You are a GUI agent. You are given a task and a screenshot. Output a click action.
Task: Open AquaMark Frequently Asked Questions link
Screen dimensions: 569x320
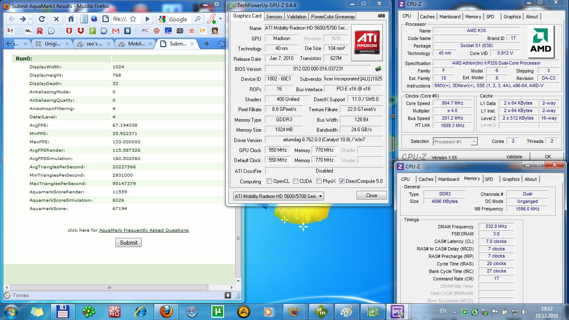click(144, 230)
